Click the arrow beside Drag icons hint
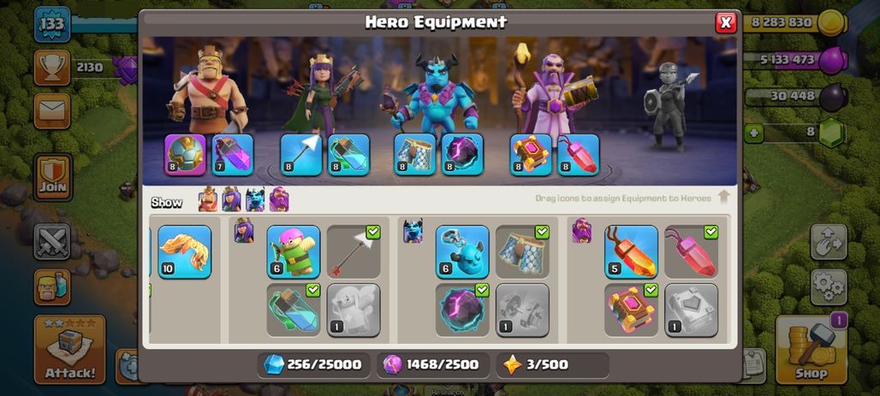Image resolution: width=880 pixels, height=396 pixels. pos(724,198)
